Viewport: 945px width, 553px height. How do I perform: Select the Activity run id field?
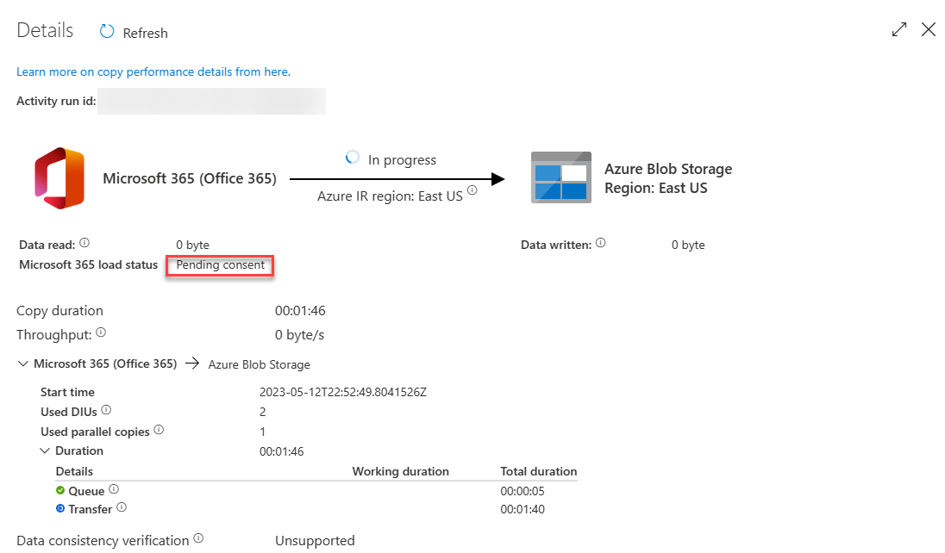211,101
